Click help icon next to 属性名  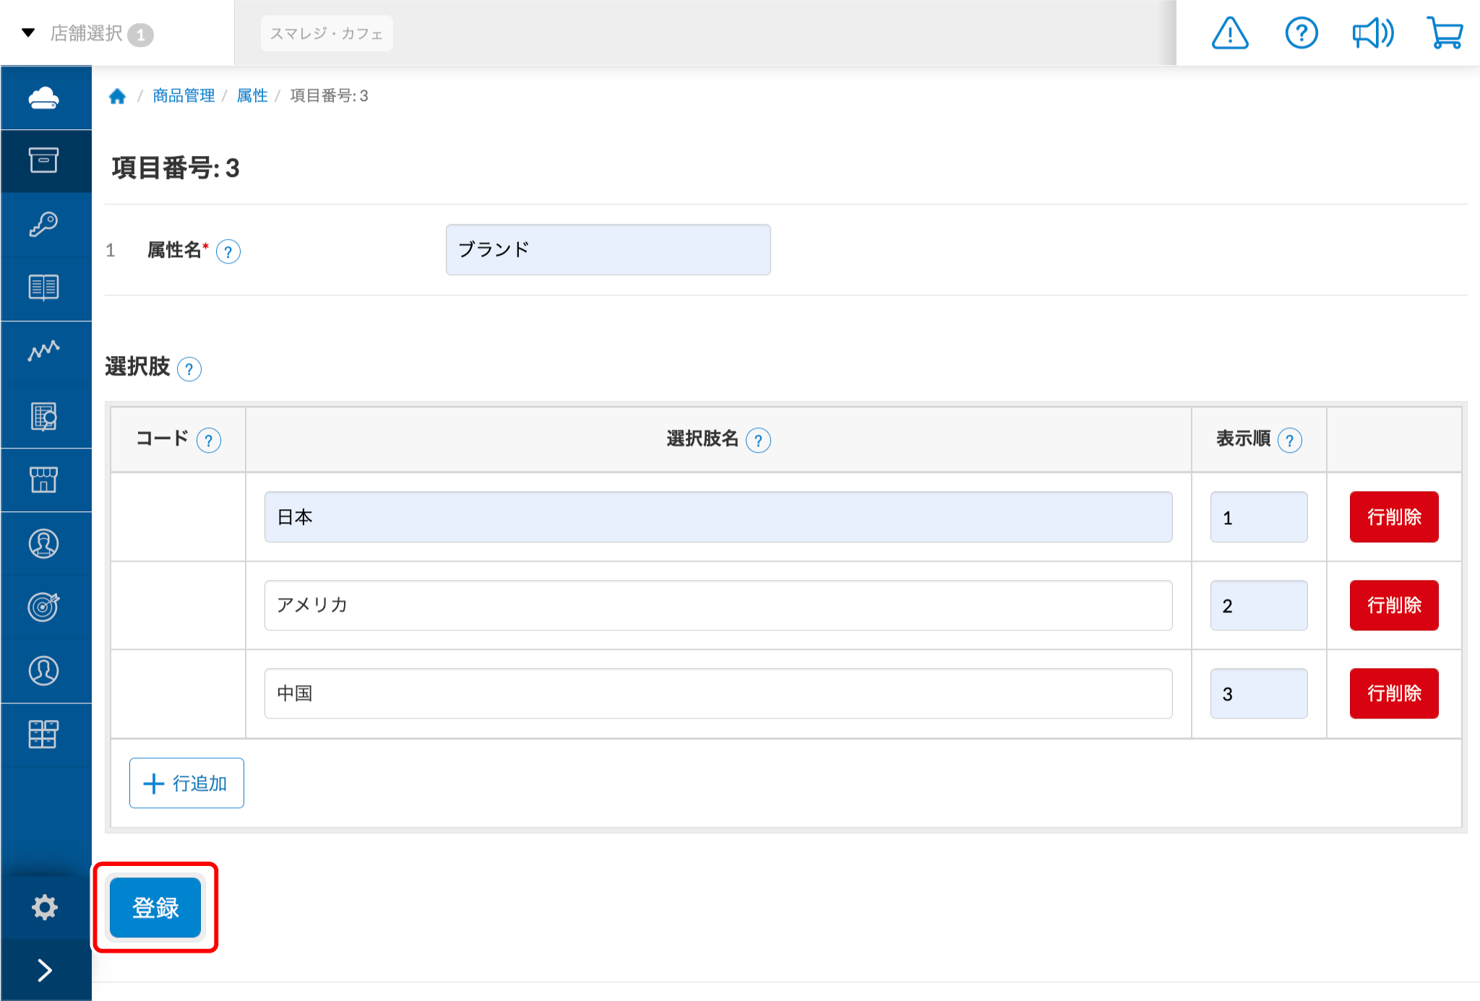pyautogui.click(x=228, y=252)
